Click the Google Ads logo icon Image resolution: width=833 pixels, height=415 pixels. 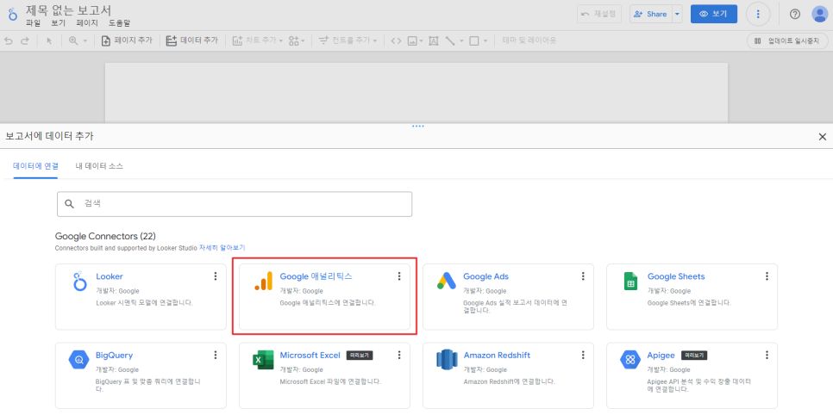click(x=447, y=281)
